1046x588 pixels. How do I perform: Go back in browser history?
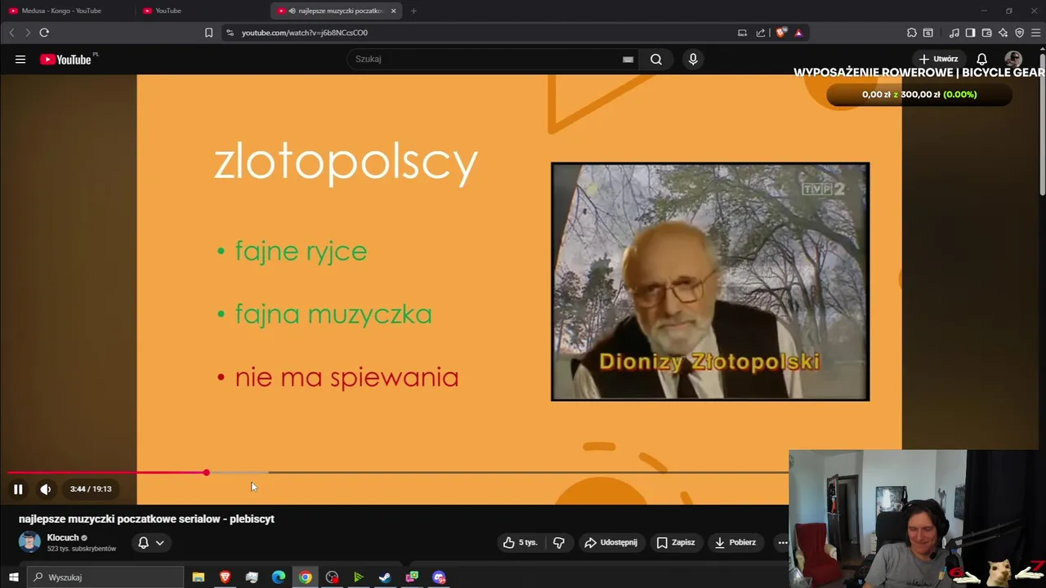(11, 33)
